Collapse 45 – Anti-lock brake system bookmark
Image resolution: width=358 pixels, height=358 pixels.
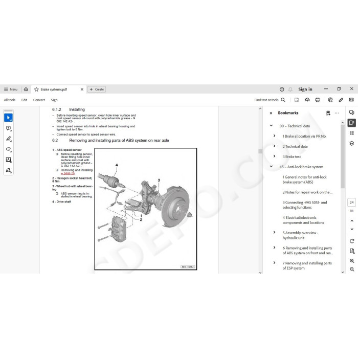click(x=271, y=166)
